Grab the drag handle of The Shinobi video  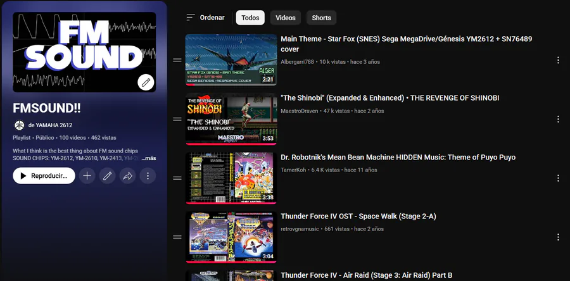pyautogui.click(x=177, y=119)
